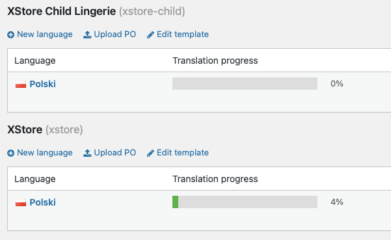This screenshot has height=240, width=391.
Task: Add New language to XStore Child Lingerie
Action: (45, 34)
